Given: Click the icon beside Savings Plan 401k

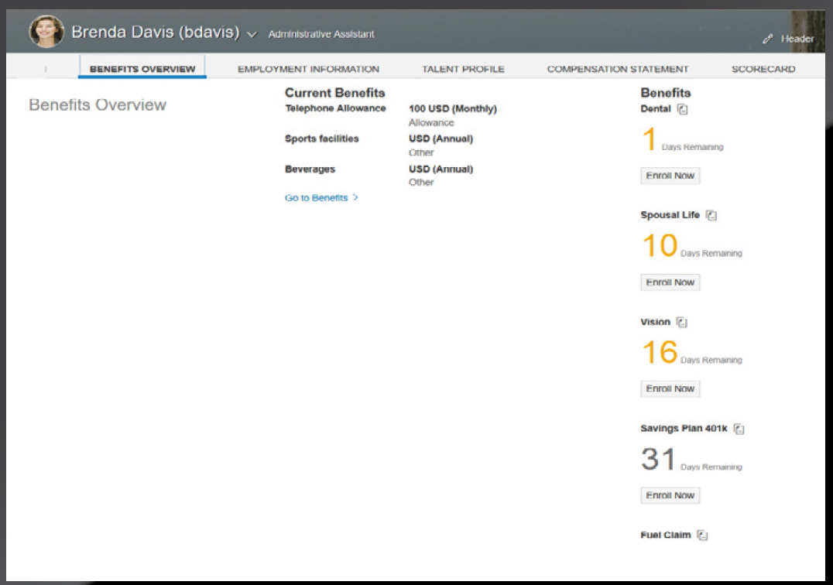Looking at the screenshot, I should pos(739,429).
